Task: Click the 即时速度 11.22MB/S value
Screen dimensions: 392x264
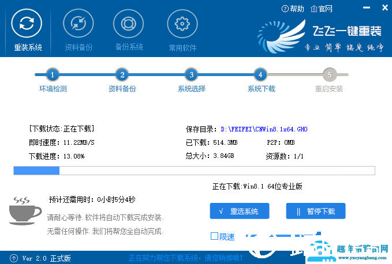Action: [x=79, y=143]
